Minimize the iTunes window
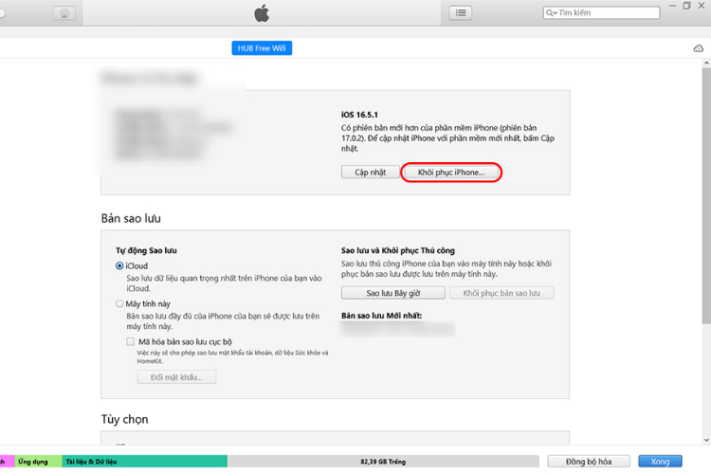 pos(672,6)
